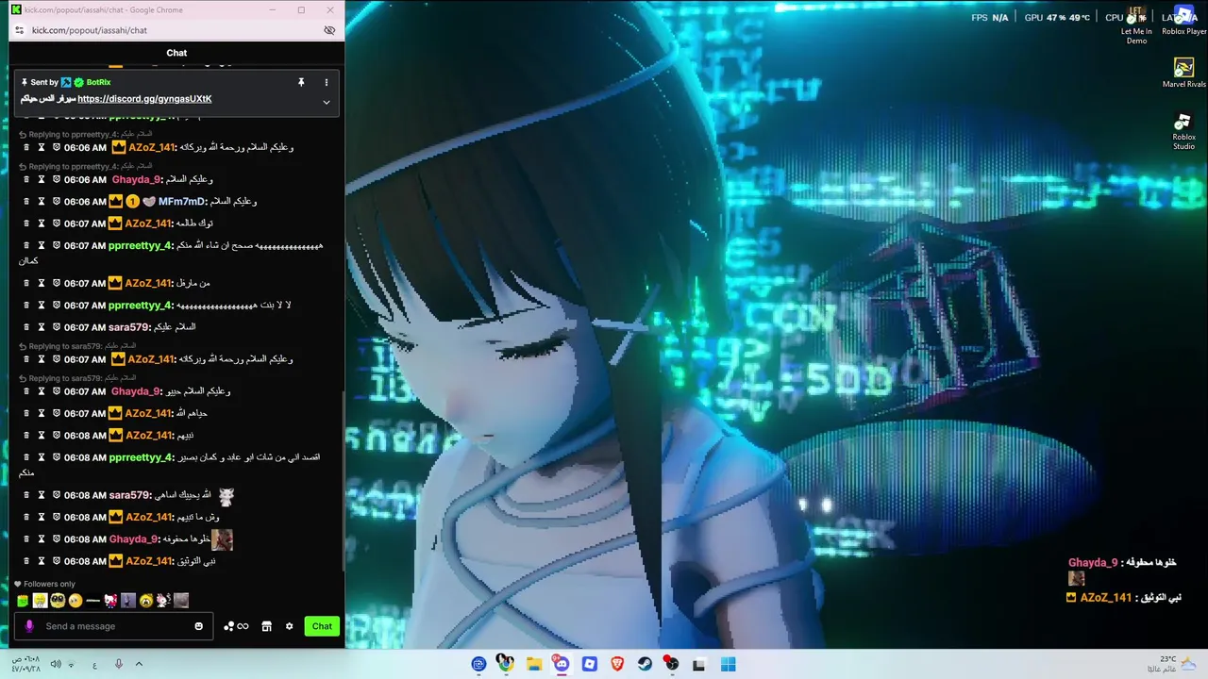Click username MFm7mD in chat
This screenshot has width=1208, height=679.
pyautogui.click(x=181, y=201)
